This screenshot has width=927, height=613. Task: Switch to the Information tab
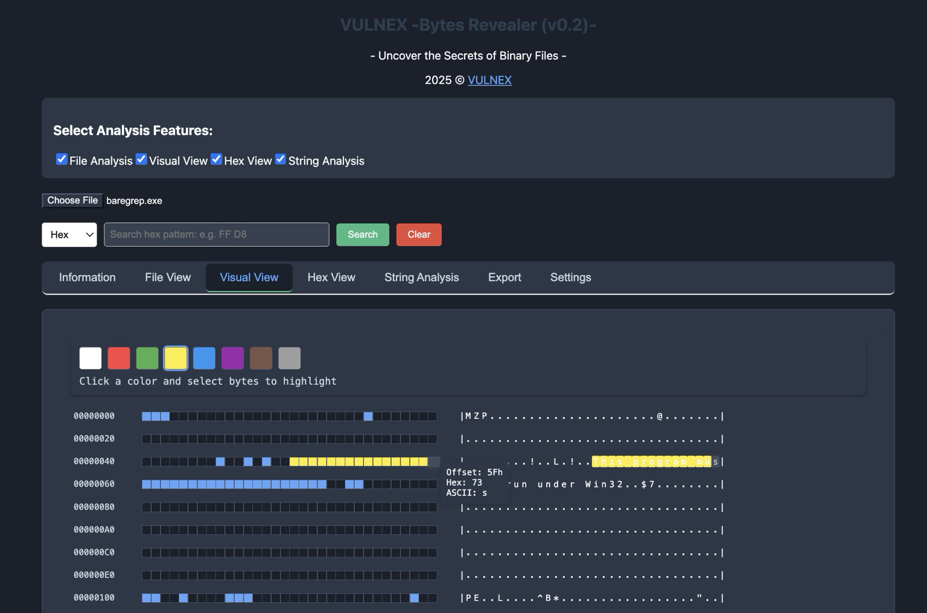point(88,278)
